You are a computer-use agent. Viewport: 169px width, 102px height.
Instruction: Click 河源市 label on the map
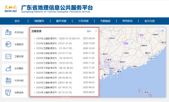click(x=126, y=53)
